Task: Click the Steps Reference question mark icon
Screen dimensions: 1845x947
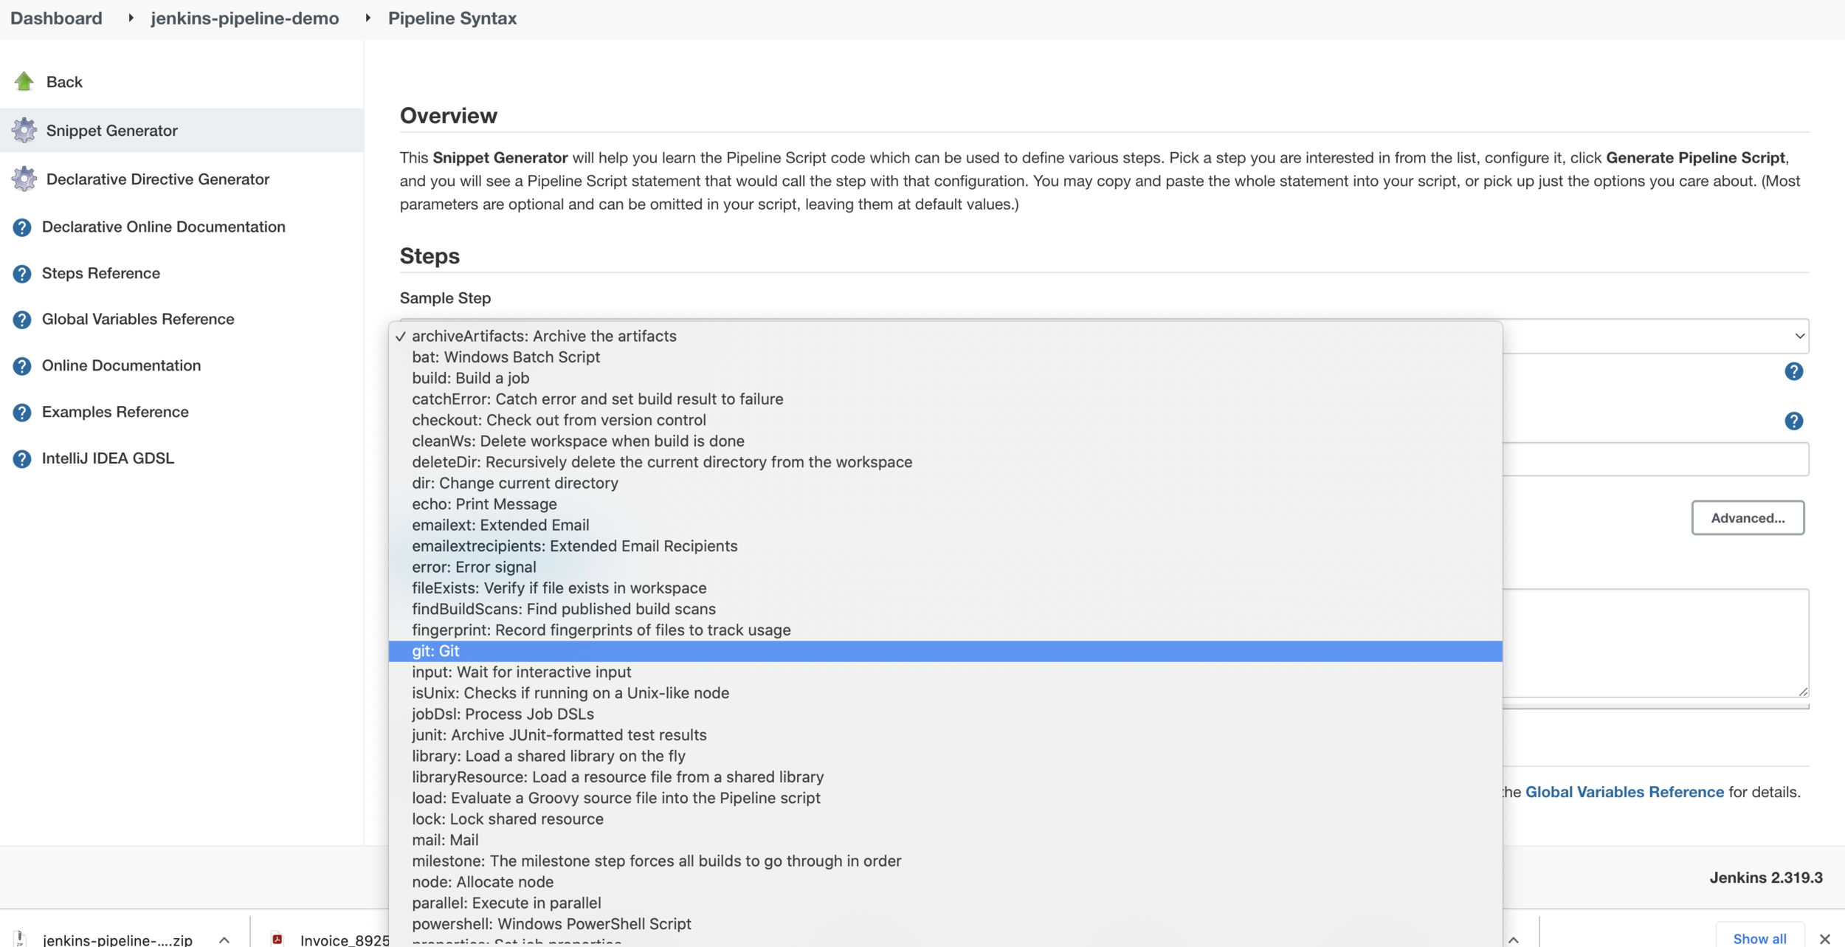Action: 22,274
